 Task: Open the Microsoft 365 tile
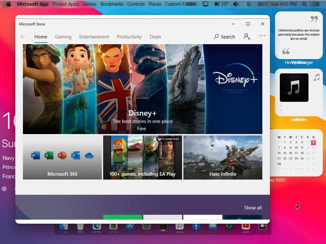click(x=62, y=158)
